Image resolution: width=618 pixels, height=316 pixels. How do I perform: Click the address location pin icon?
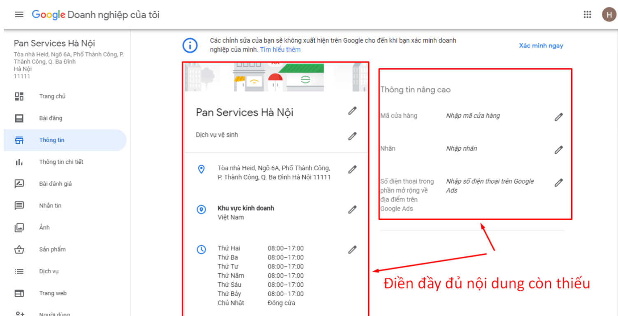point(201,169)
